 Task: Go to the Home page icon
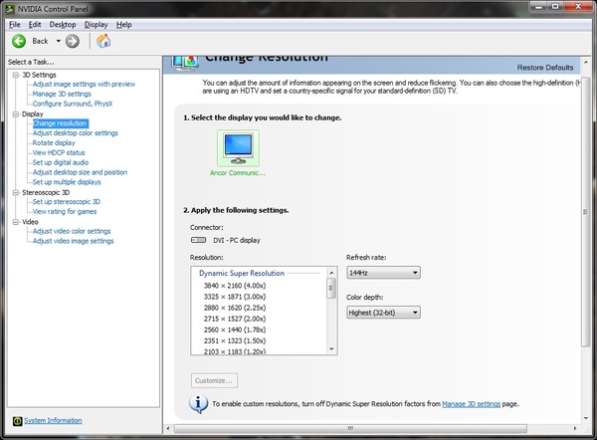pos(103,41)
